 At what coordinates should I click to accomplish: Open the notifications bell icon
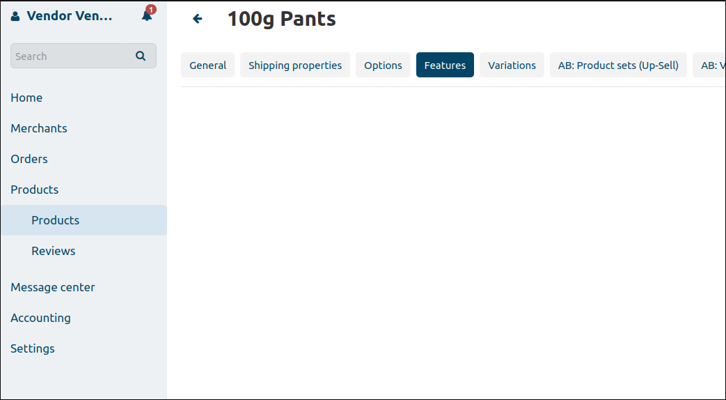point(147,16)
